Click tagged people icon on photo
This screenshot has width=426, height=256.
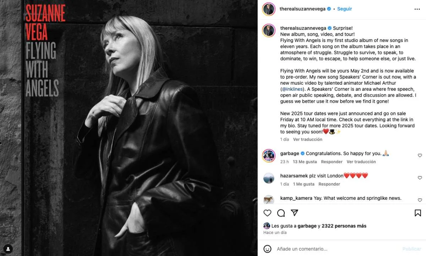pyautogui.click(x=8, y=249)
